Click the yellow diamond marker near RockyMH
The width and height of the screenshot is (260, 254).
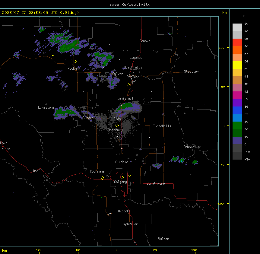click(75, 62)
